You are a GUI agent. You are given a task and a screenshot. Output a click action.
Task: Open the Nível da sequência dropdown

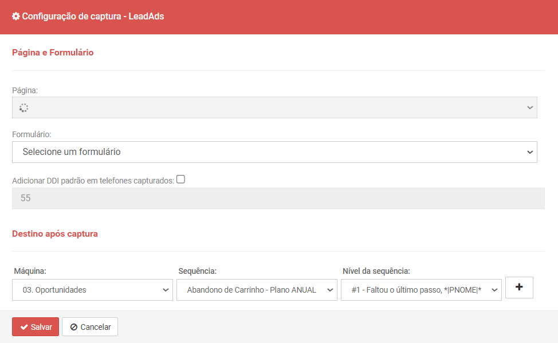tap(421, 290)
